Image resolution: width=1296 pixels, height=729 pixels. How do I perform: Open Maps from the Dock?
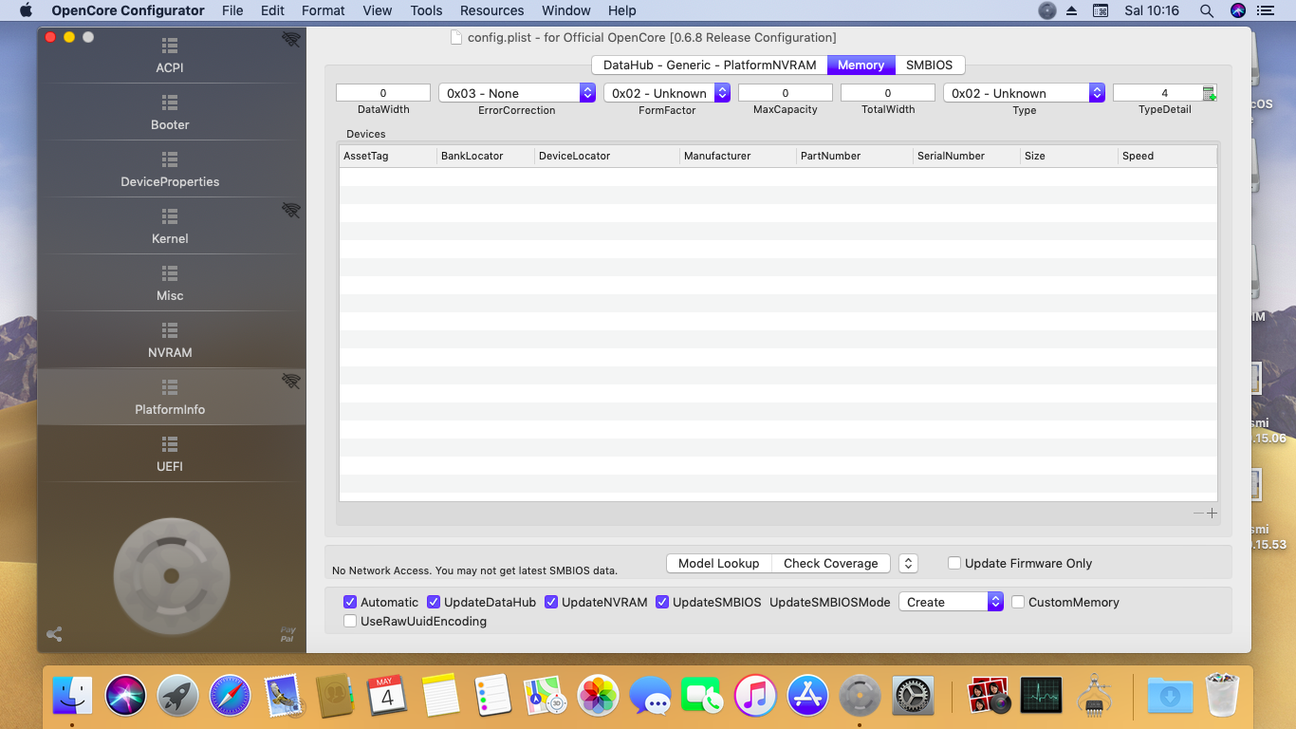pyautogui.click(x=546, y=696)
